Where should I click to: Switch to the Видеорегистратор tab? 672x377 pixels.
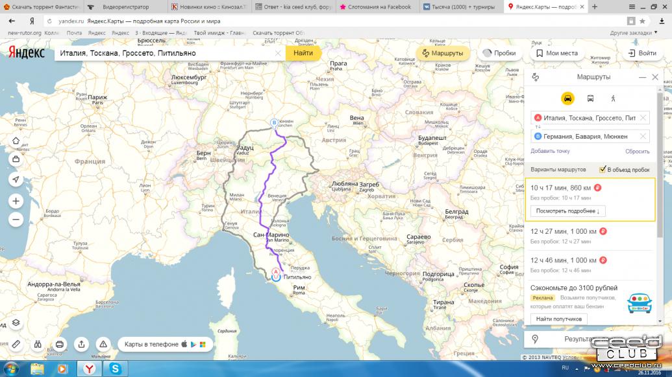coord(125,7)
